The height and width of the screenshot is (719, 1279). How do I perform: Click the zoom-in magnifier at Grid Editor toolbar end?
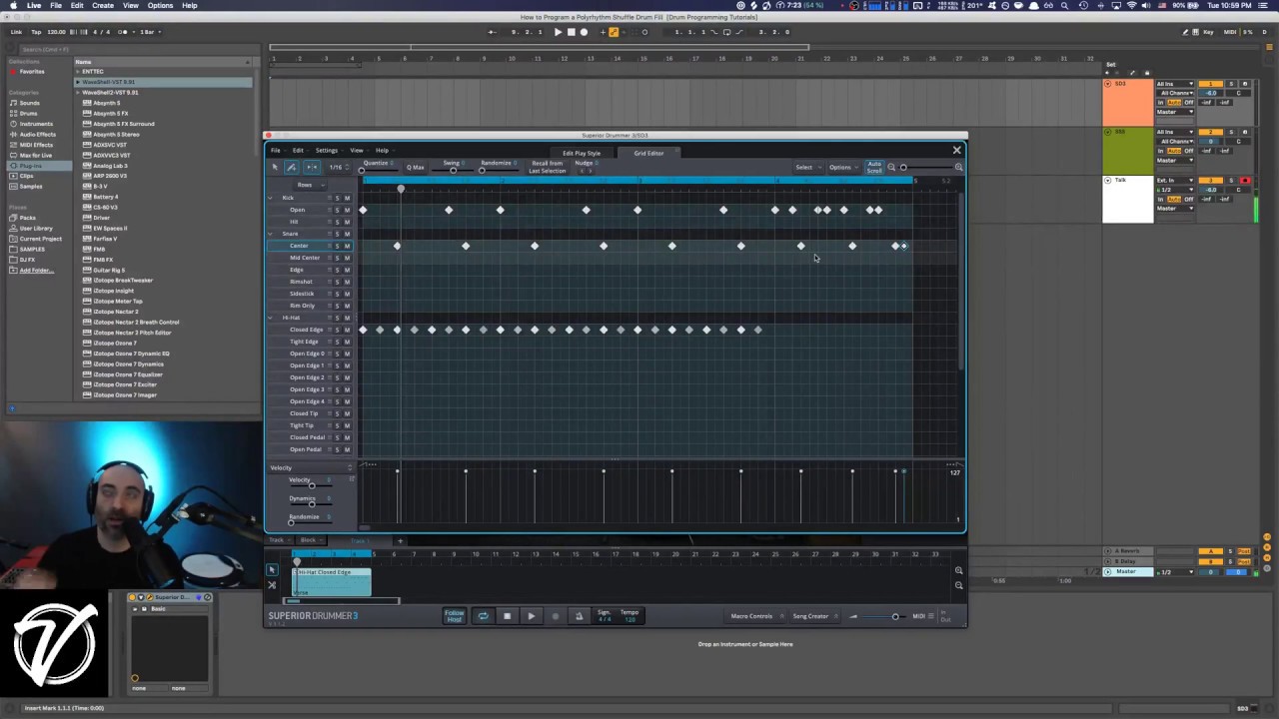[x=958, y=167]
